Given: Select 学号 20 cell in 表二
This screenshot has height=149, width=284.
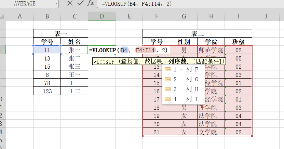Looking at the screenshot, I should coord(157,124).
